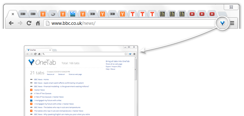Click the page icon before www.bbc.co.uk
The height and width of the screenshot is (116, 244).
point(48,23)
